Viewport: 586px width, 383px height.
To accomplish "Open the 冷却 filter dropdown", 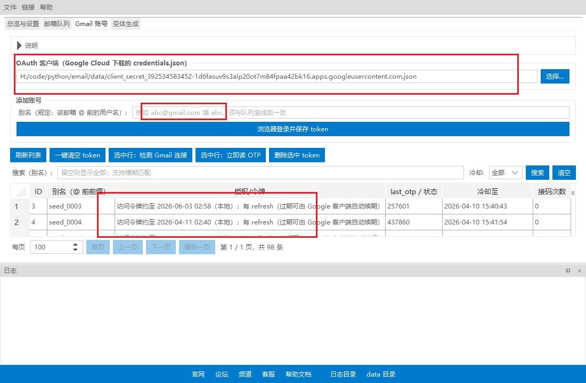I will (x=506, y=173).
